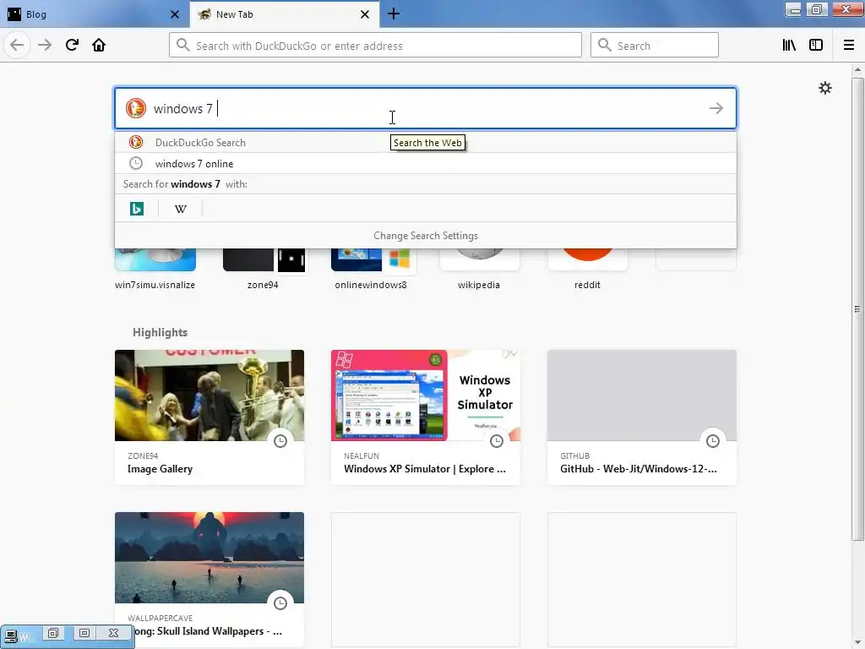Click the ZONE94 source label

(x=143, y=455)
